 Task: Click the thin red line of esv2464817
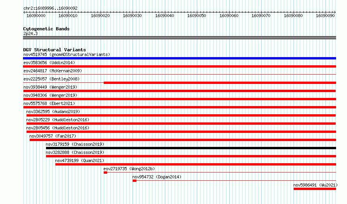pyautogui.click(x=179, y=75)
